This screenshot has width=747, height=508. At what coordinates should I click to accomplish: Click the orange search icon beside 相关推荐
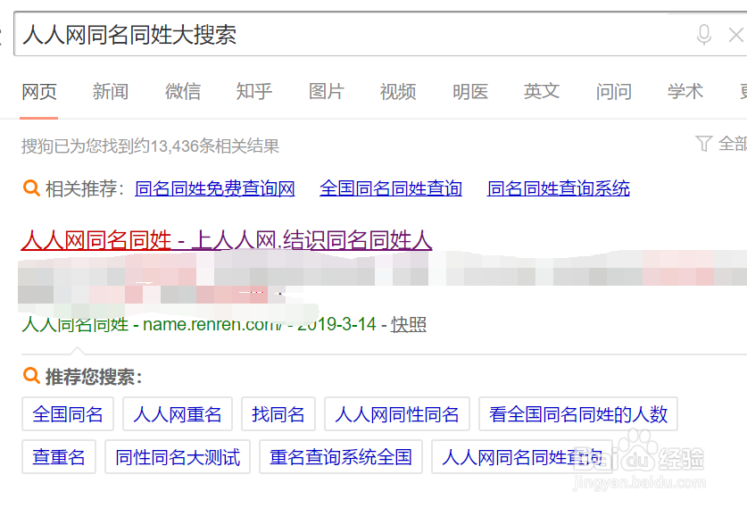pos(31,187)
